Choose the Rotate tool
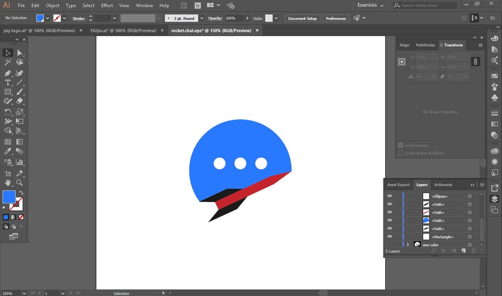 click(8, 112)
